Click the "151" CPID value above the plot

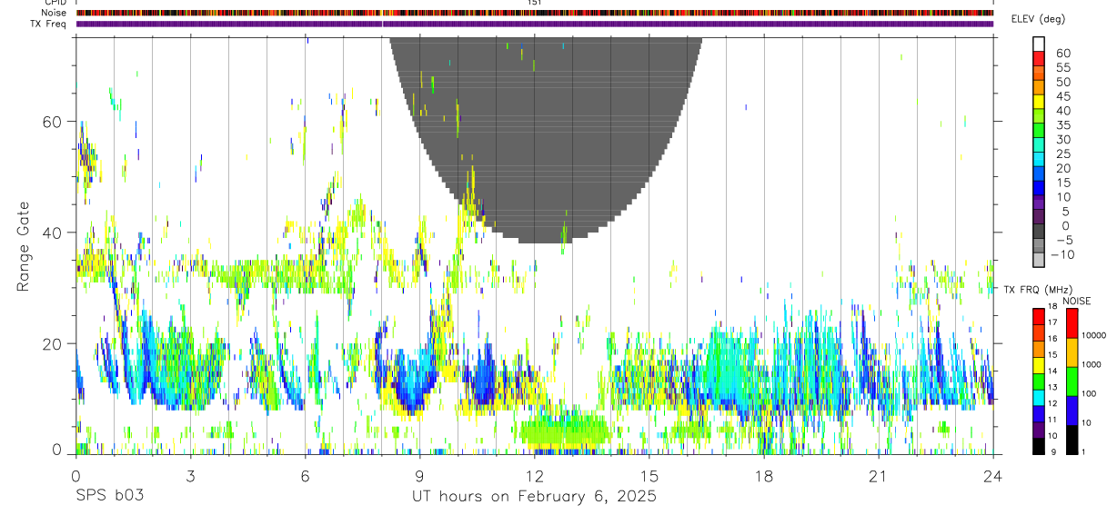[x=535, y=3]
